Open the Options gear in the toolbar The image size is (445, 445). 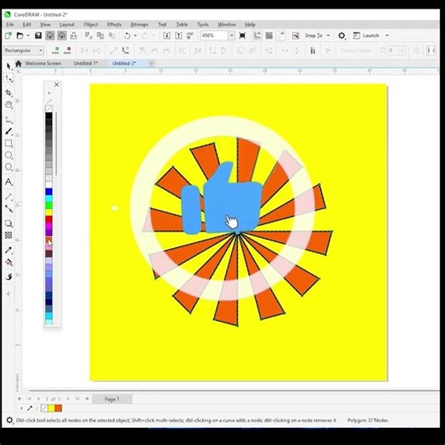pyautogui.click(x=341, y=36)
